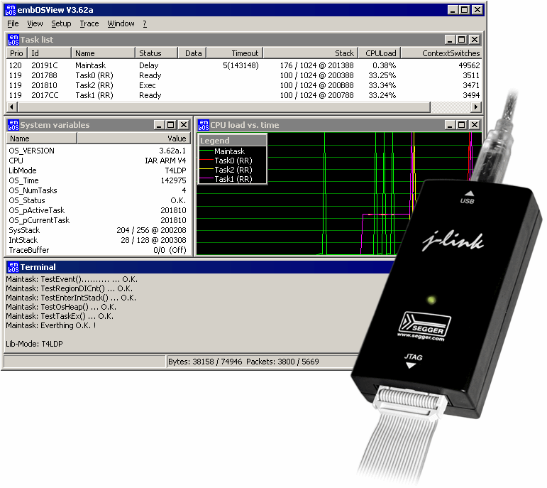Click the Name column header in Task list
The width and height of the screenshot is (547, 488).
[x=104, y=53]
